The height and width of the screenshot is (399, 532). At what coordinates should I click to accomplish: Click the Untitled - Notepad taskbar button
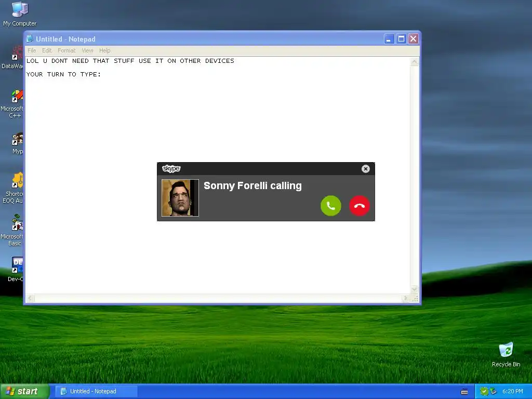96,391
